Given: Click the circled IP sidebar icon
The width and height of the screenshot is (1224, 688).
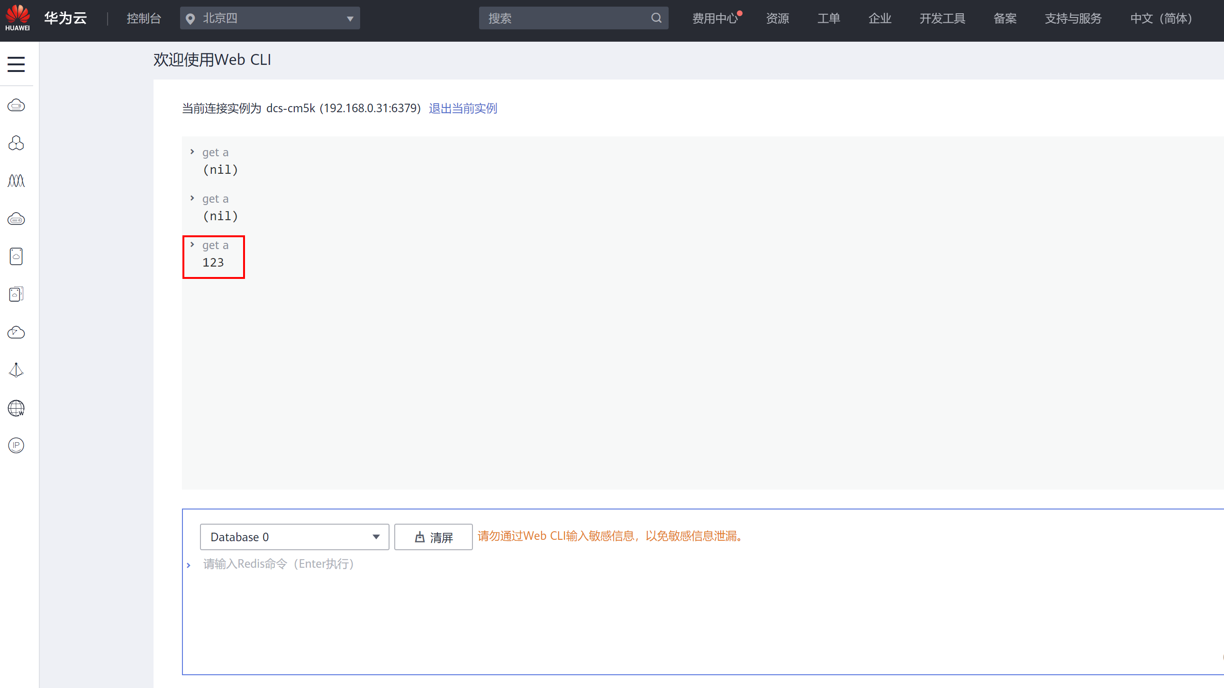Looking at the screenshot, I should tap(16, 446).
